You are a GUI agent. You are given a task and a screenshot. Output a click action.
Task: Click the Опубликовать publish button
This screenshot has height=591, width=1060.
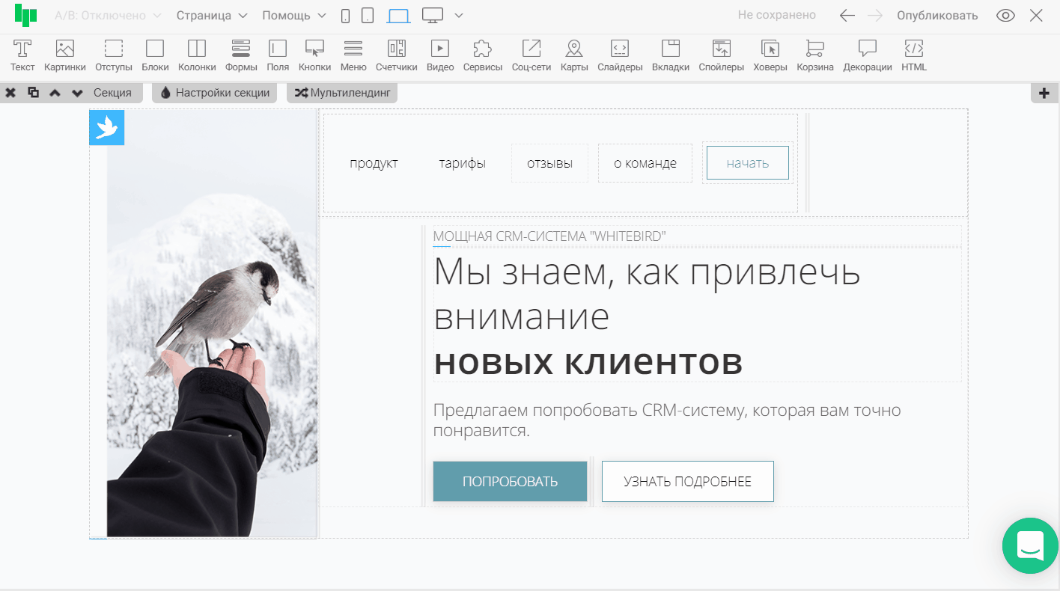pyautogui.click(x=937, y=16)
